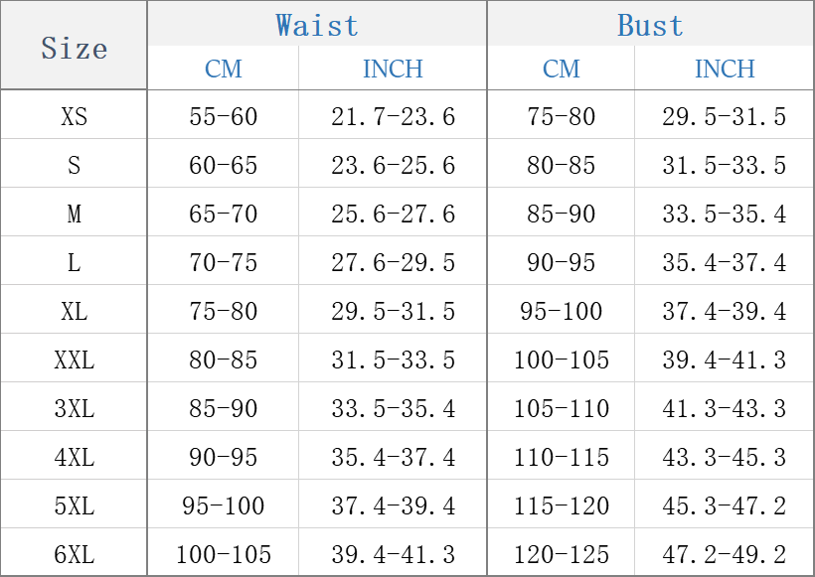This screenshot has width=815, height=577.
Task: Select waist CM value 85-90 for 3XL
Action: point(224,409)
